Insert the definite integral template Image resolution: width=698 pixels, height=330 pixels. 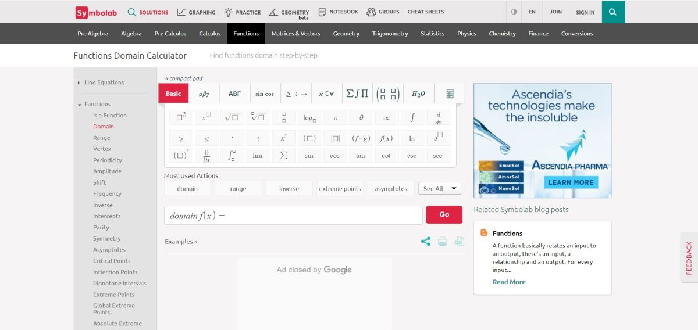pyautogui.click(x=232, y=155)
